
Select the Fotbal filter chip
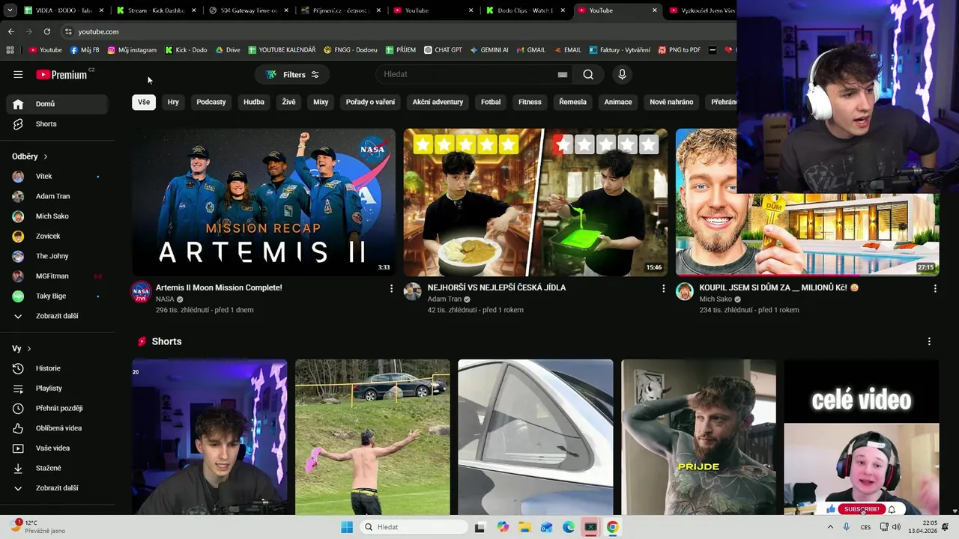tap(491, 102)
